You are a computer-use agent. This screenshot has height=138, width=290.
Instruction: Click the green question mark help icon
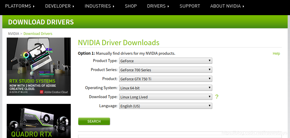coord(217,97)
